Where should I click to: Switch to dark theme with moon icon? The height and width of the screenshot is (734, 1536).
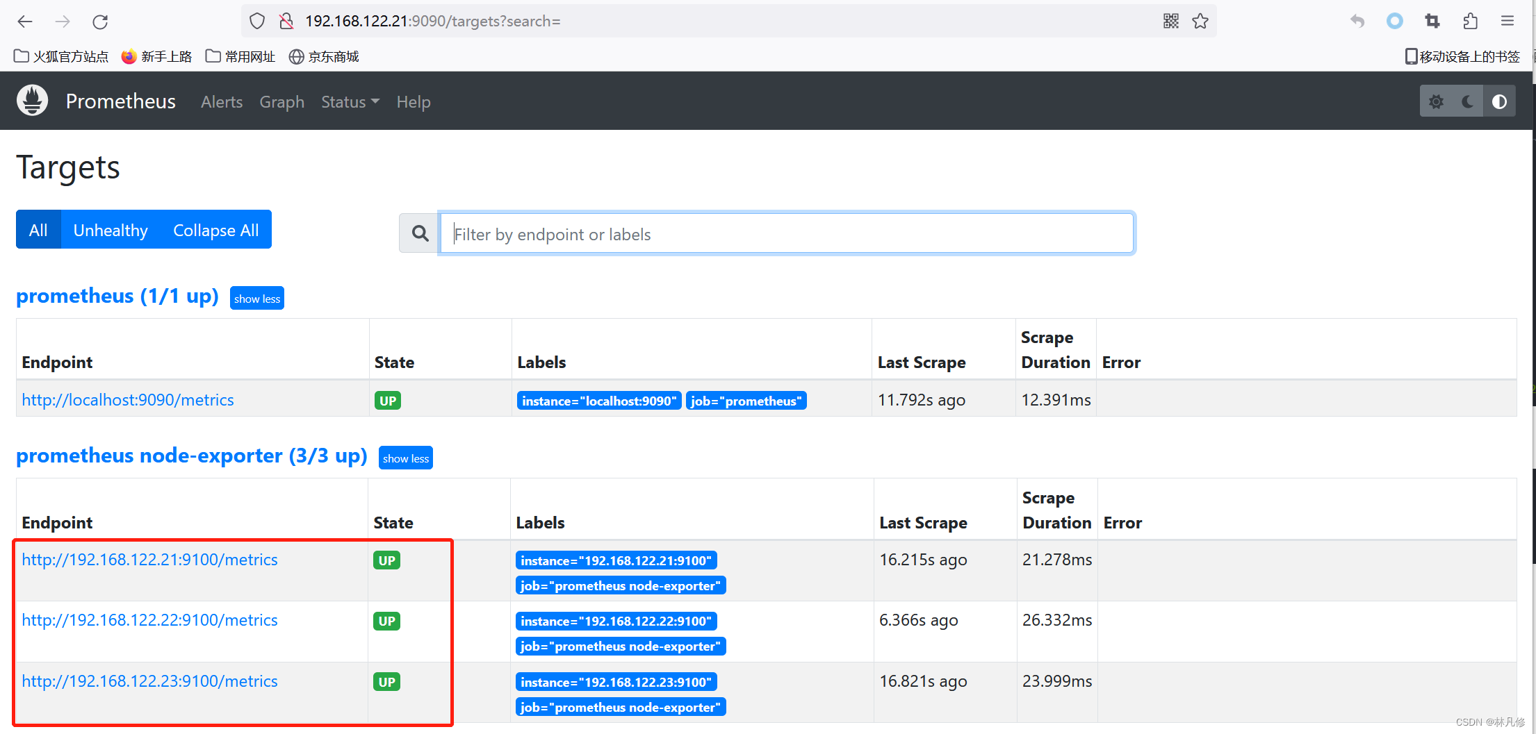point(1468,102)
